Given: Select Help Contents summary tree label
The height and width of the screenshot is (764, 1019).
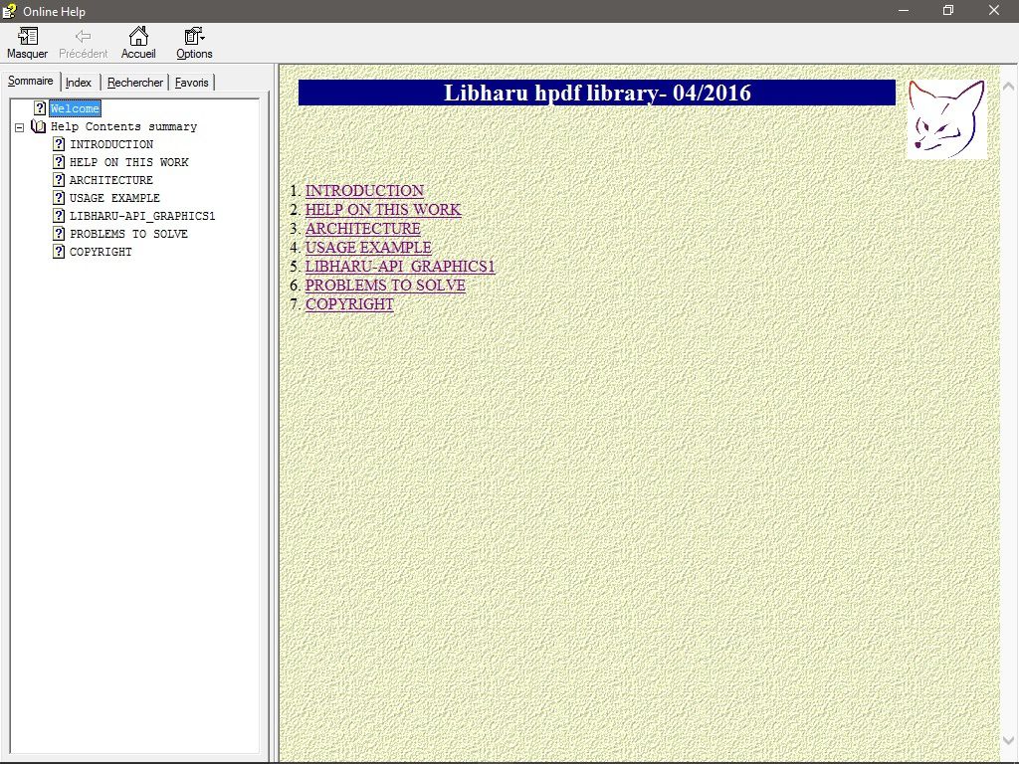Looking at the screenshot, I should coord(124,126).
